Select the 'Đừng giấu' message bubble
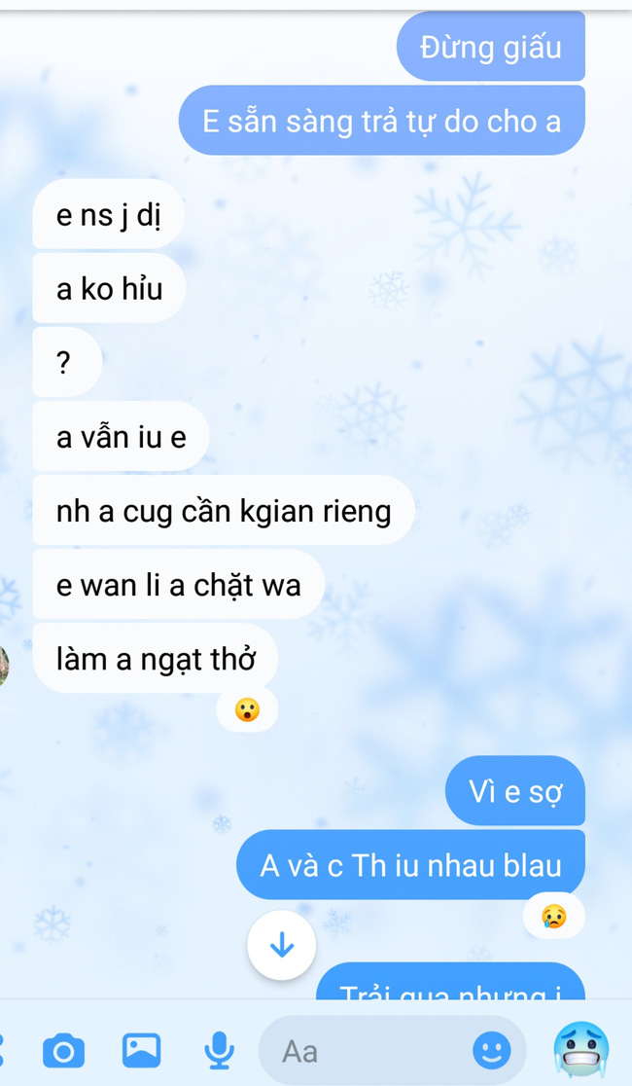The height and width of the screenshot is (1086, 632). click(x=491, y=47)
